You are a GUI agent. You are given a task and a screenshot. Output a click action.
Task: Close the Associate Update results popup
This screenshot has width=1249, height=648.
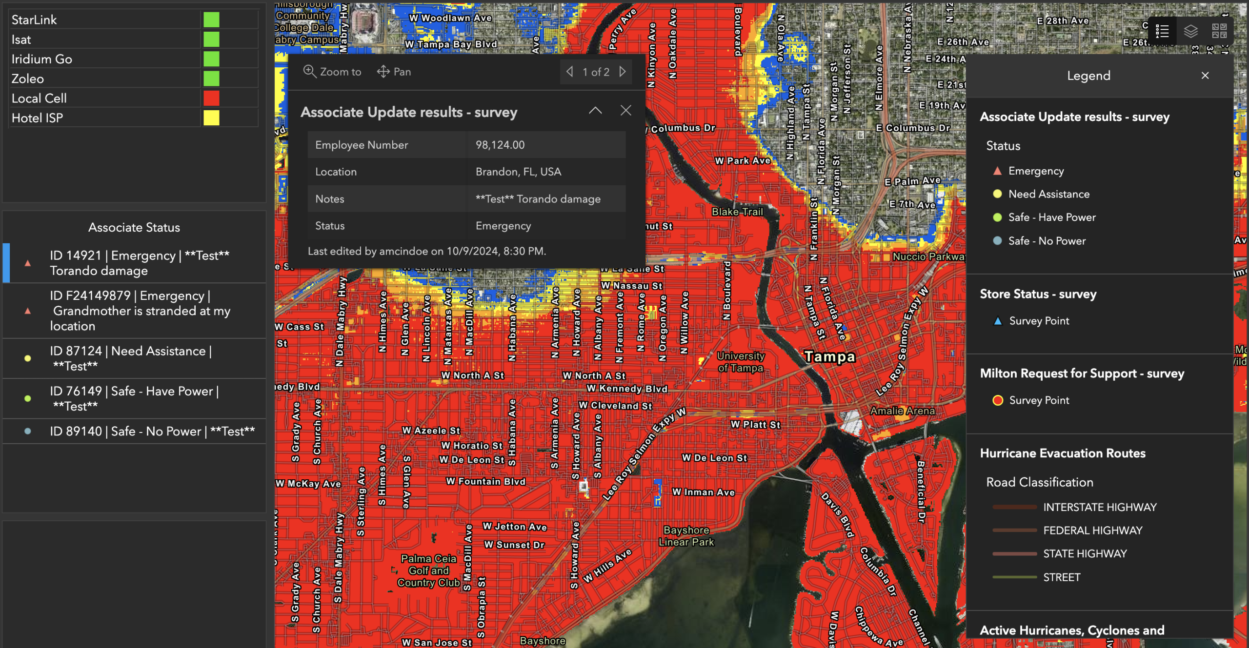click(625, 111)
